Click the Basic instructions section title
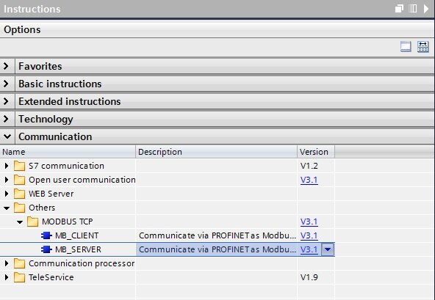The image size is (435, 300). [x=60, y=84]
